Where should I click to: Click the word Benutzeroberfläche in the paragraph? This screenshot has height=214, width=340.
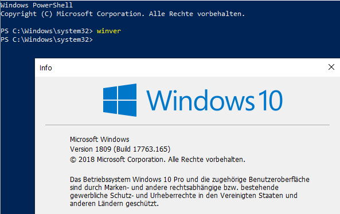coord(279,180)
